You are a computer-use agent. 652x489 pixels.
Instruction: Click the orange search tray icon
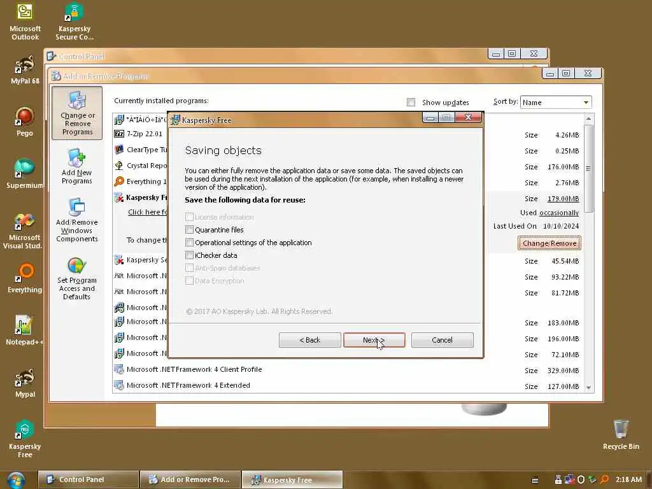tap(605, 479)
